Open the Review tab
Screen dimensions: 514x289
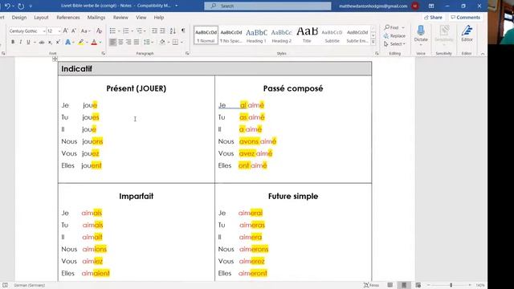(120, 18)
